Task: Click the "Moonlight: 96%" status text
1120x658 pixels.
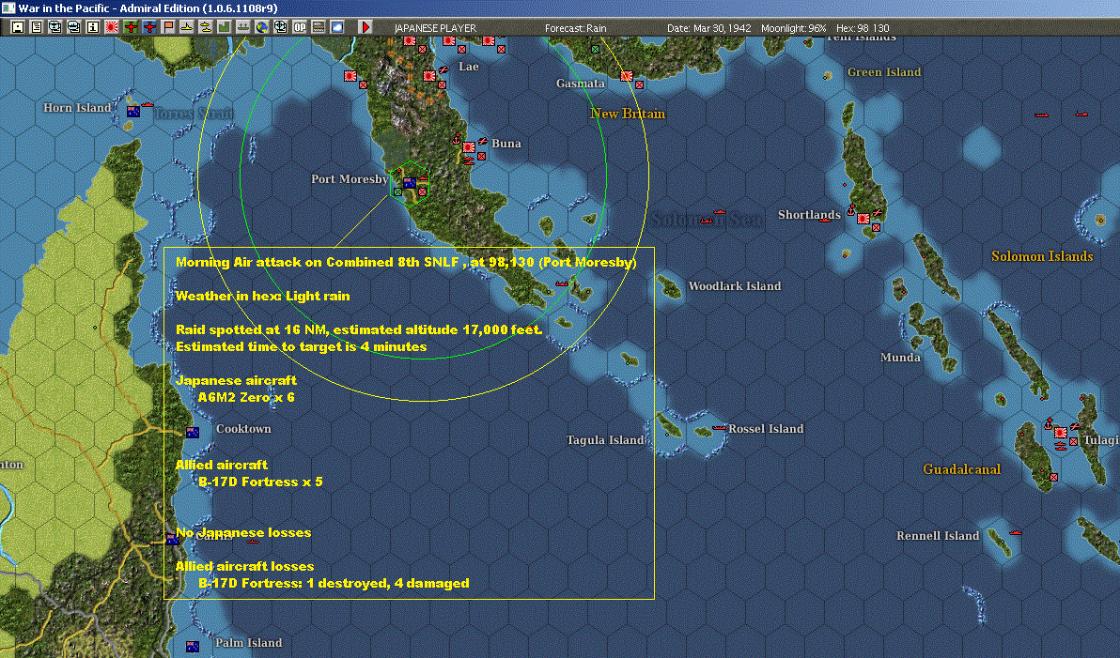Action: pyautogui.click(x=794, y=28)
